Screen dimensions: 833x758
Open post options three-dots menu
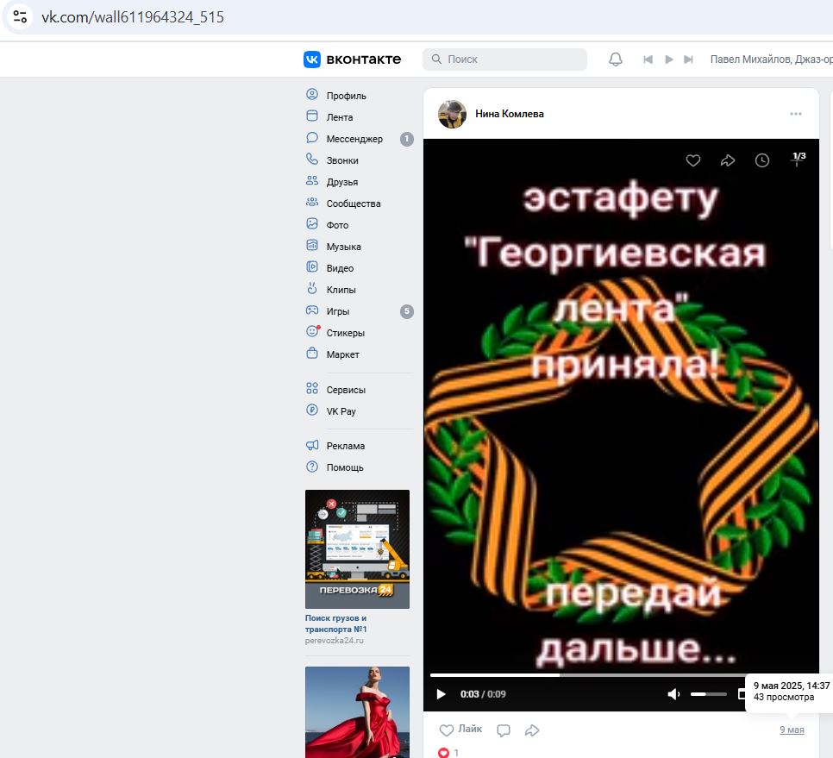pyautogui.click(x=795, y=114)
